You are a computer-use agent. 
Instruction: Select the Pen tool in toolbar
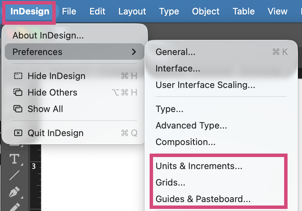click(14, 192)
